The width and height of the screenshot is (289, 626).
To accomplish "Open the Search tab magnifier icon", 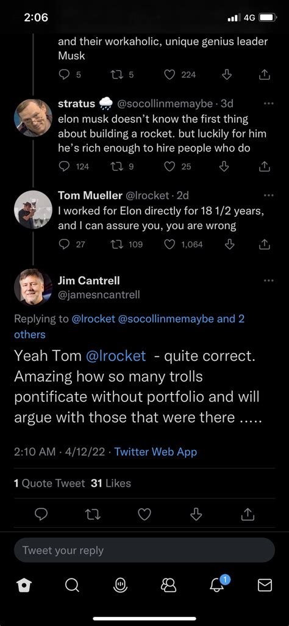I will [72, 585].
